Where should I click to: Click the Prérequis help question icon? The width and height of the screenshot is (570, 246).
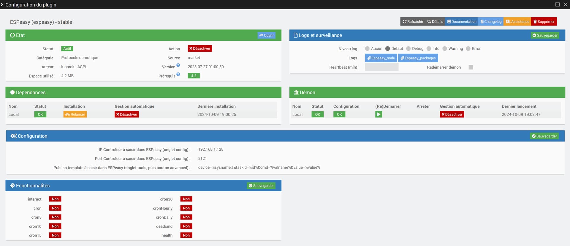point(178,74)
